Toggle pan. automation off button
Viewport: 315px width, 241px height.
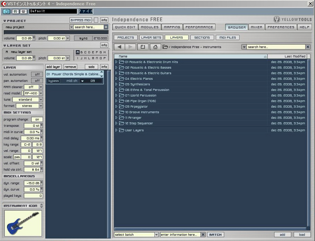(x=37, y=81)
